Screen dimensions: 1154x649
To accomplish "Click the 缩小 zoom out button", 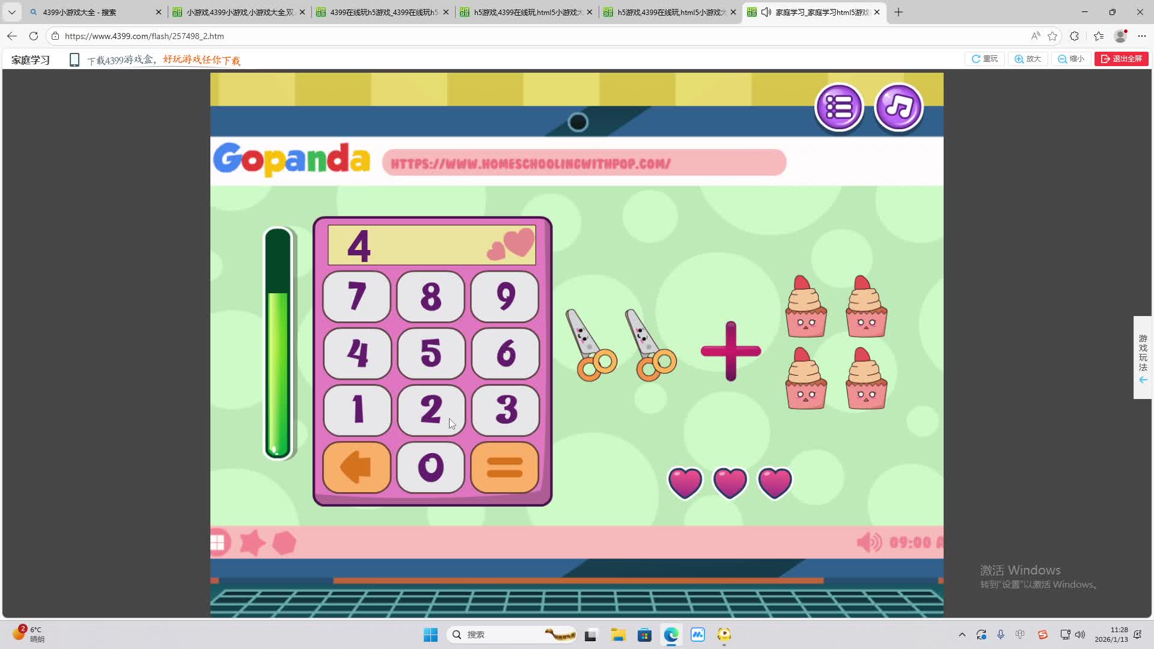I will click(x=1071, y=59).
